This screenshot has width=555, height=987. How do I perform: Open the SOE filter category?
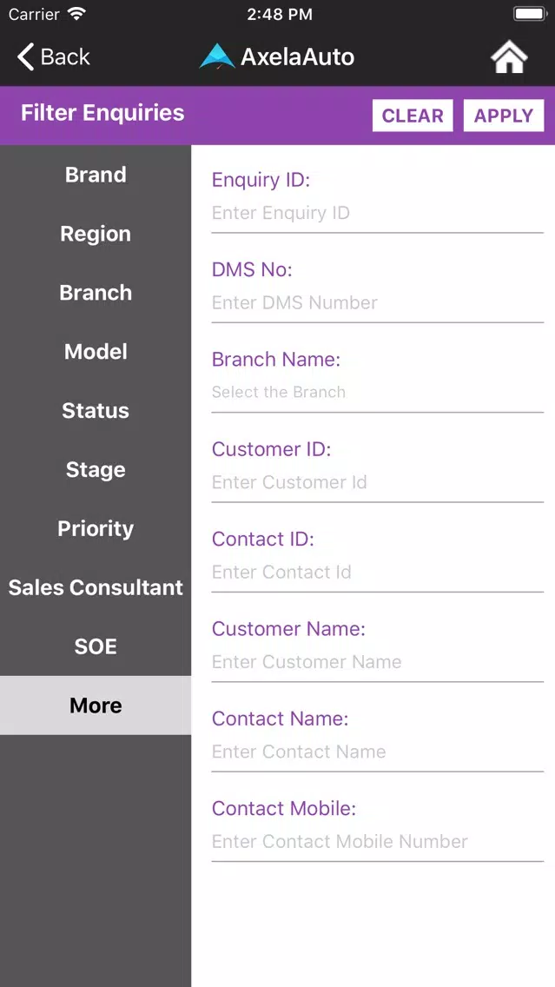(96, 646)
